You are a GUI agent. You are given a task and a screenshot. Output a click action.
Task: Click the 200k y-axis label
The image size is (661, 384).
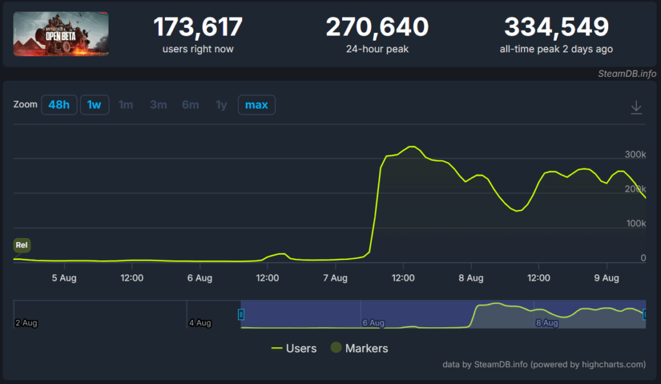click(x=635, y=189)
